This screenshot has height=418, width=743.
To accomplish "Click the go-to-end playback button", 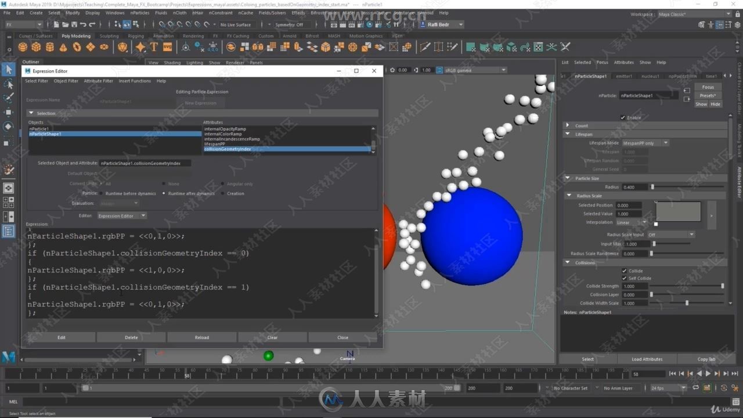I will (x=735, y=374).
